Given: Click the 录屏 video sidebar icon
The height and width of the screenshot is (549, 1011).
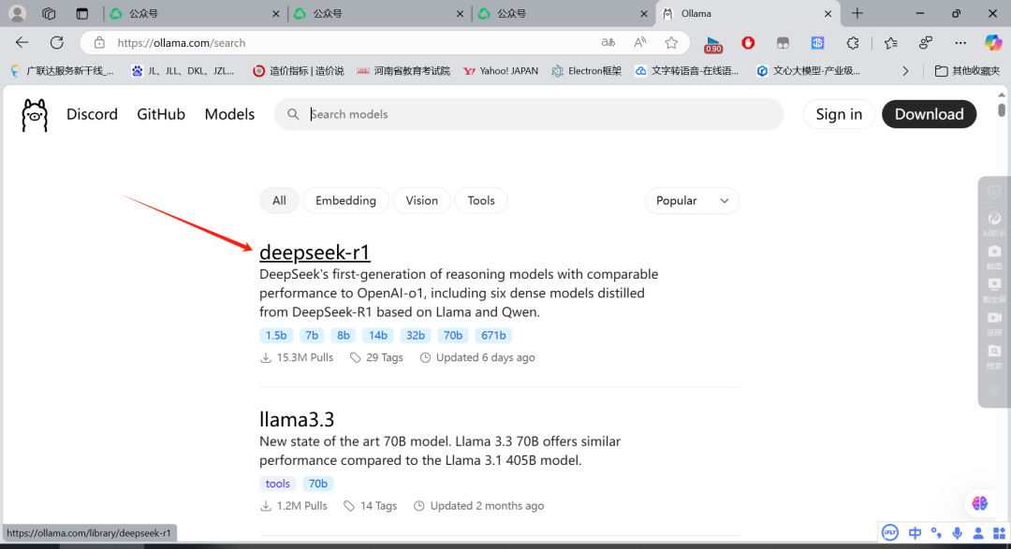Looking at the screenshot, I should pyautogui.click(x=994, y=323).
